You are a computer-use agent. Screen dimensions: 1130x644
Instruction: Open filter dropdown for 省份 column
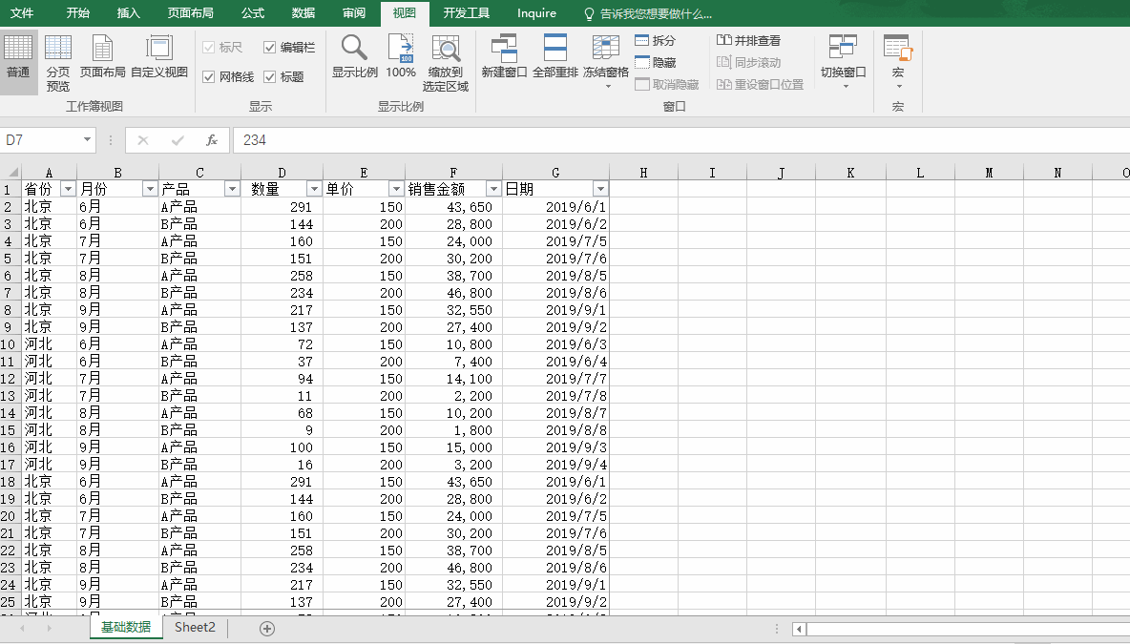click(68, 189)
